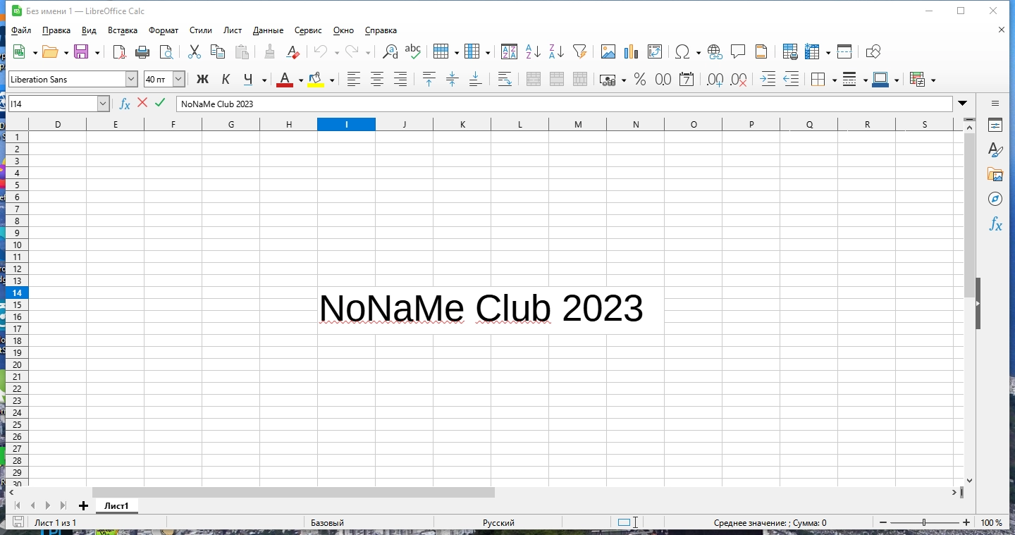
Task: Open the Sort dialog icon
Action: pos(509,51)
